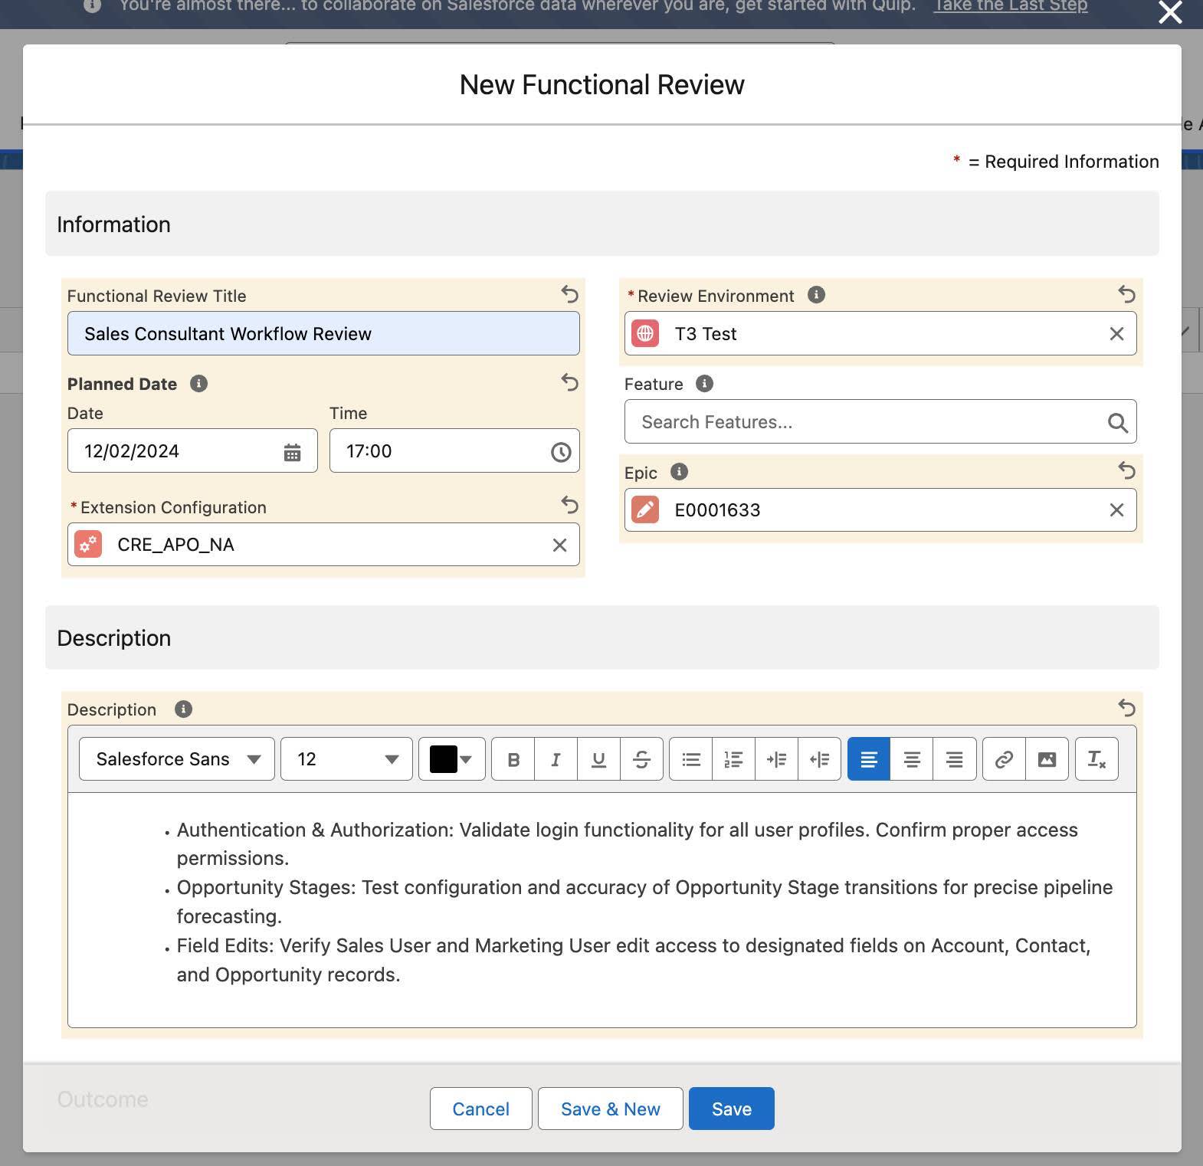
Task: Click the Cancel button
Action: [x=480, y=1109]
